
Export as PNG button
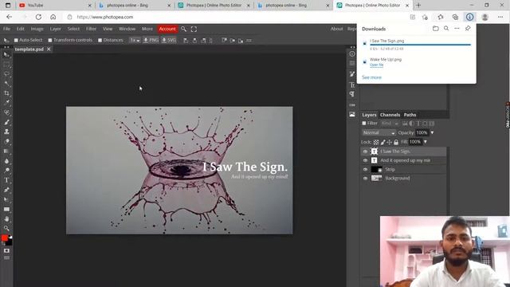[x=151, y=41]
